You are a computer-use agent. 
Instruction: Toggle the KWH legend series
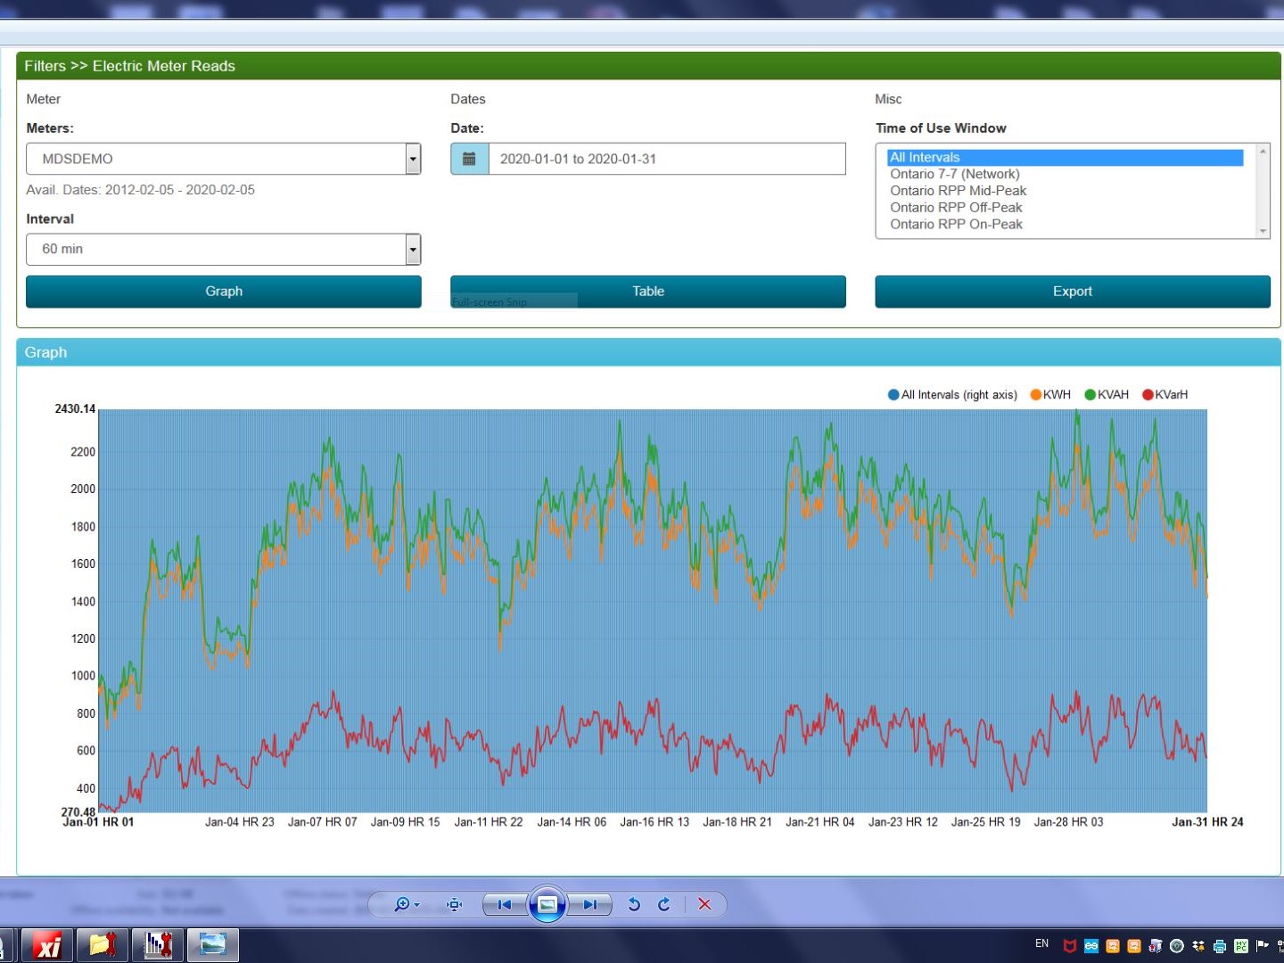[x=1050, y=395]
